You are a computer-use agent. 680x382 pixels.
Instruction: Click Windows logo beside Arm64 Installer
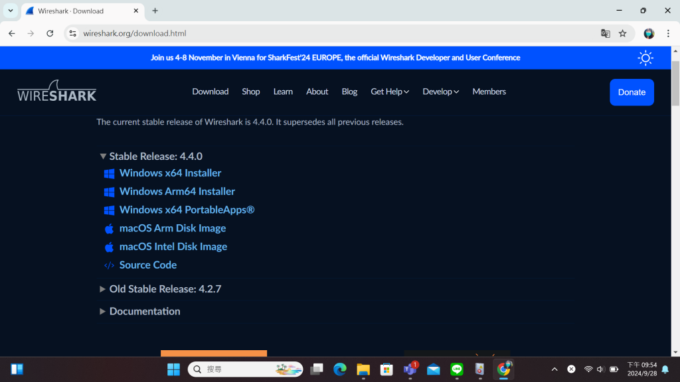pyautogui.click(x=110, y=192)
